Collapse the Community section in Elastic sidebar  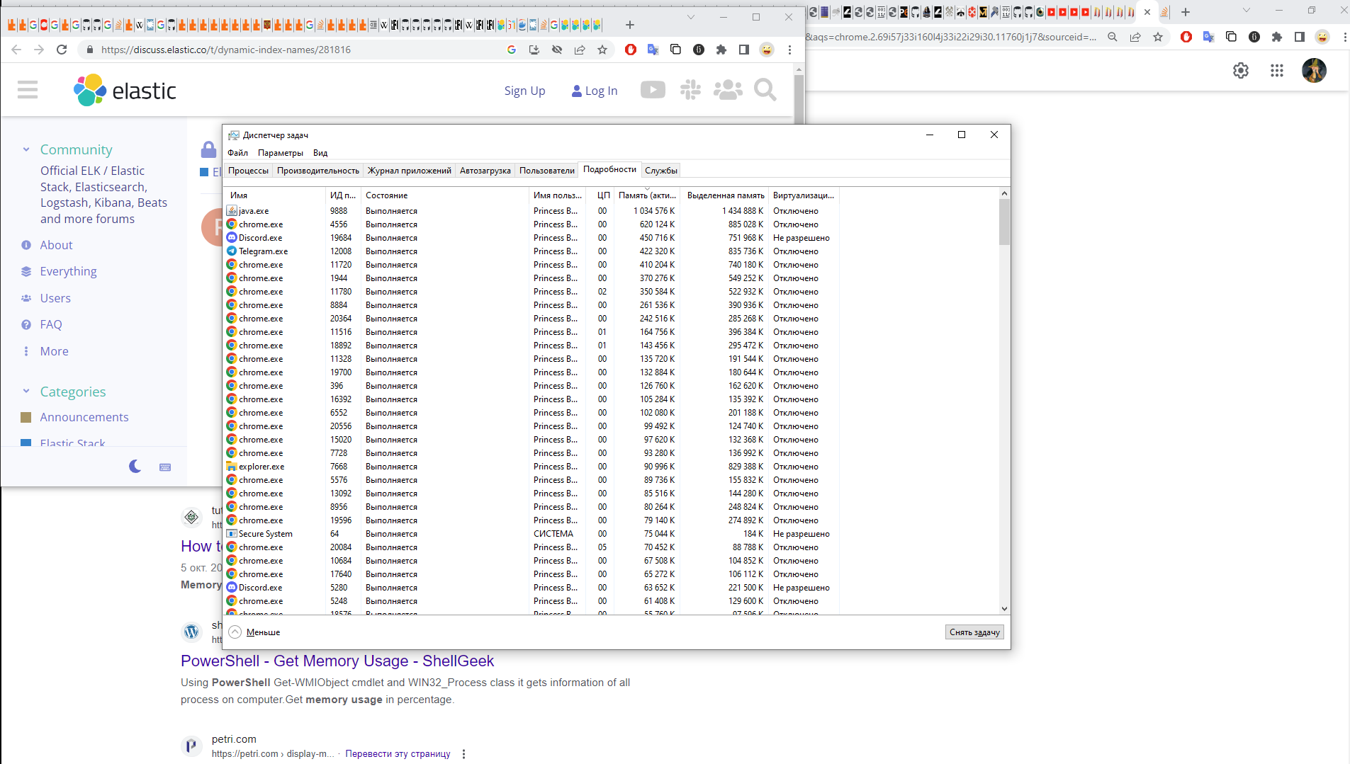click(x=26, y=149)
